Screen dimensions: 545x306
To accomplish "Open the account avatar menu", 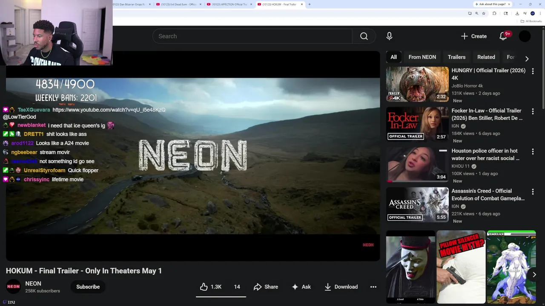I will (x=525, y=36).
